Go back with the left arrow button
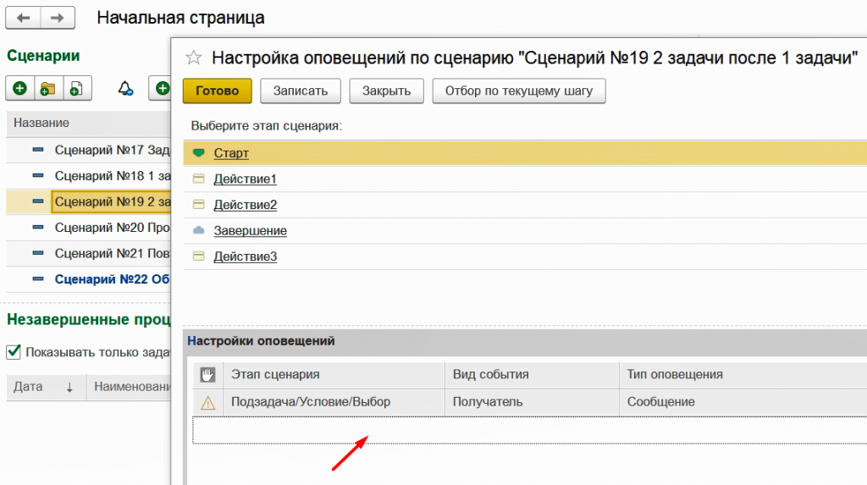The width and height of the screenshot is (867, 485). [23, 18]
